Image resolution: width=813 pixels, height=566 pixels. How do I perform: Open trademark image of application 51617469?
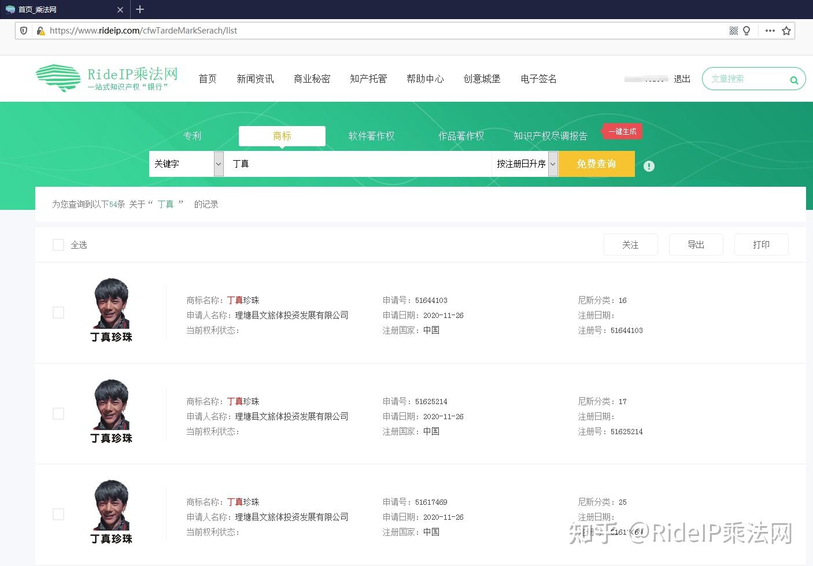click(x=112, y=512)
